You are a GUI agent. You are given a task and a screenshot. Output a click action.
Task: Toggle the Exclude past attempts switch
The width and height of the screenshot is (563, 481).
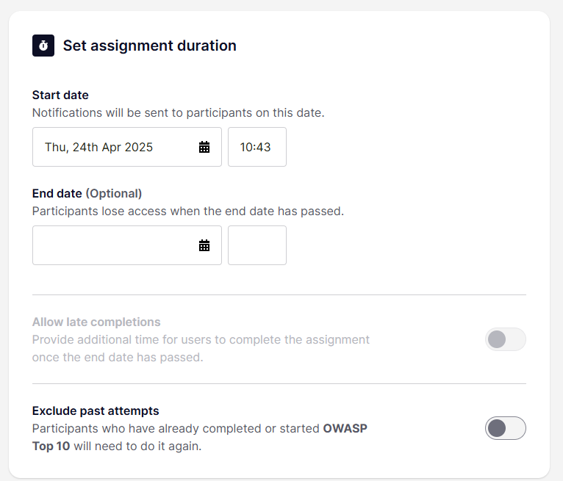click(x=505, y=428)
